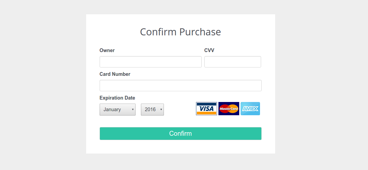368x170 pixels.
Task: Click the Confirm Purchase heading
Action: (180, 32)
